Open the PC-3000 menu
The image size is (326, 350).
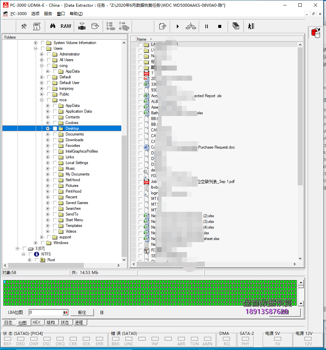point(18,13)
